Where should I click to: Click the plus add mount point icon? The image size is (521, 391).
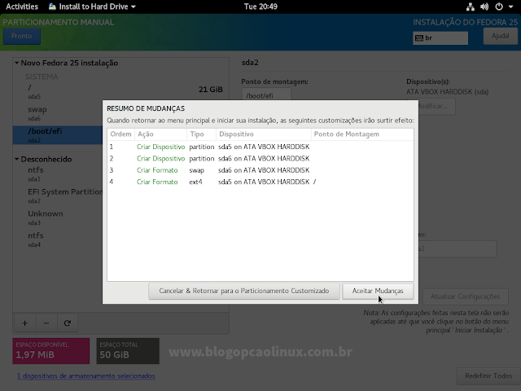pos(25,323)
